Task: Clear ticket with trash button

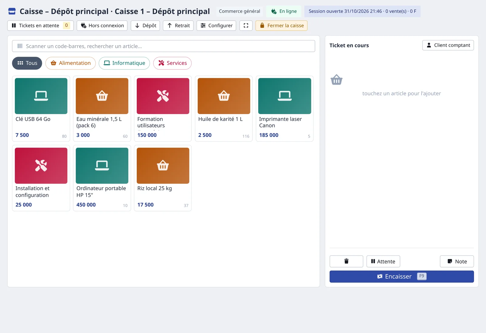Action: click(x=346, y=261)
